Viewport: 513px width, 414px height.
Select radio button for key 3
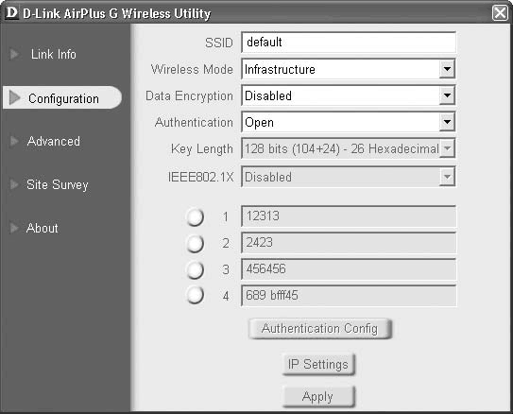(x=195, y=270)
